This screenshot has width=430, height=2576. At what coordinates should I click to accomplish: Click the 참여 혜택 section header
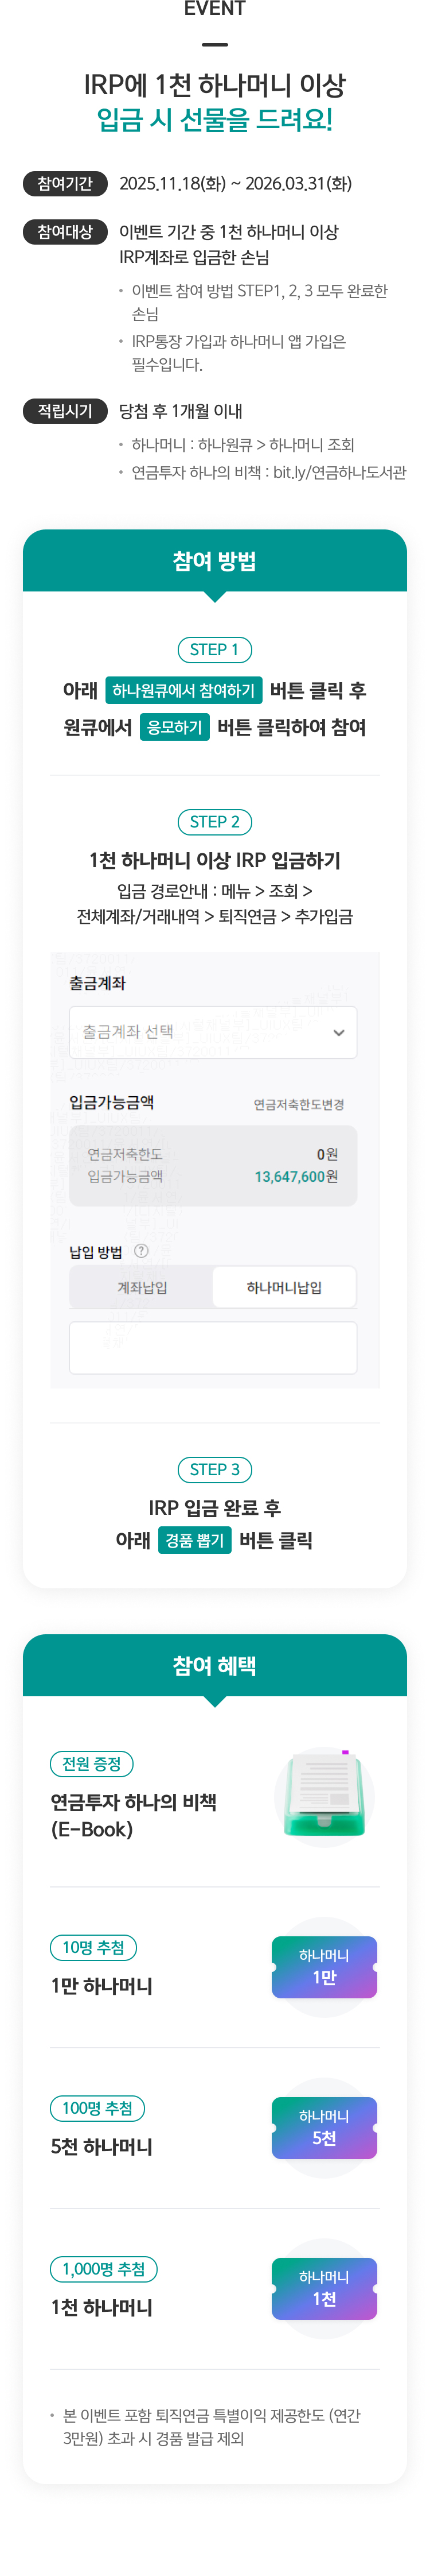(x=214, y=1665)
